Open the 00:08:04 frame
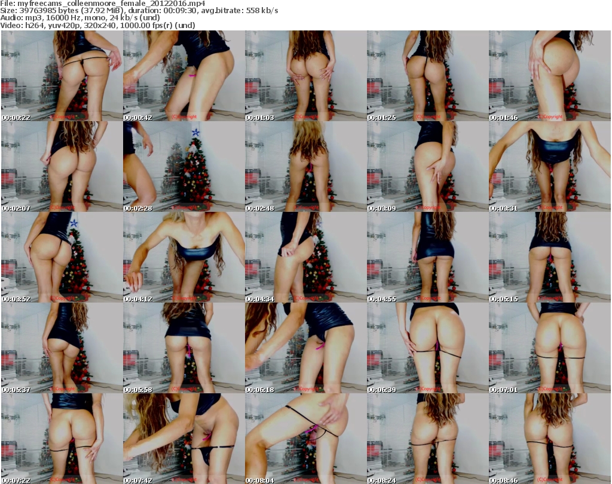Viewport: 612px width, 484px height. (x=305, y=439)
